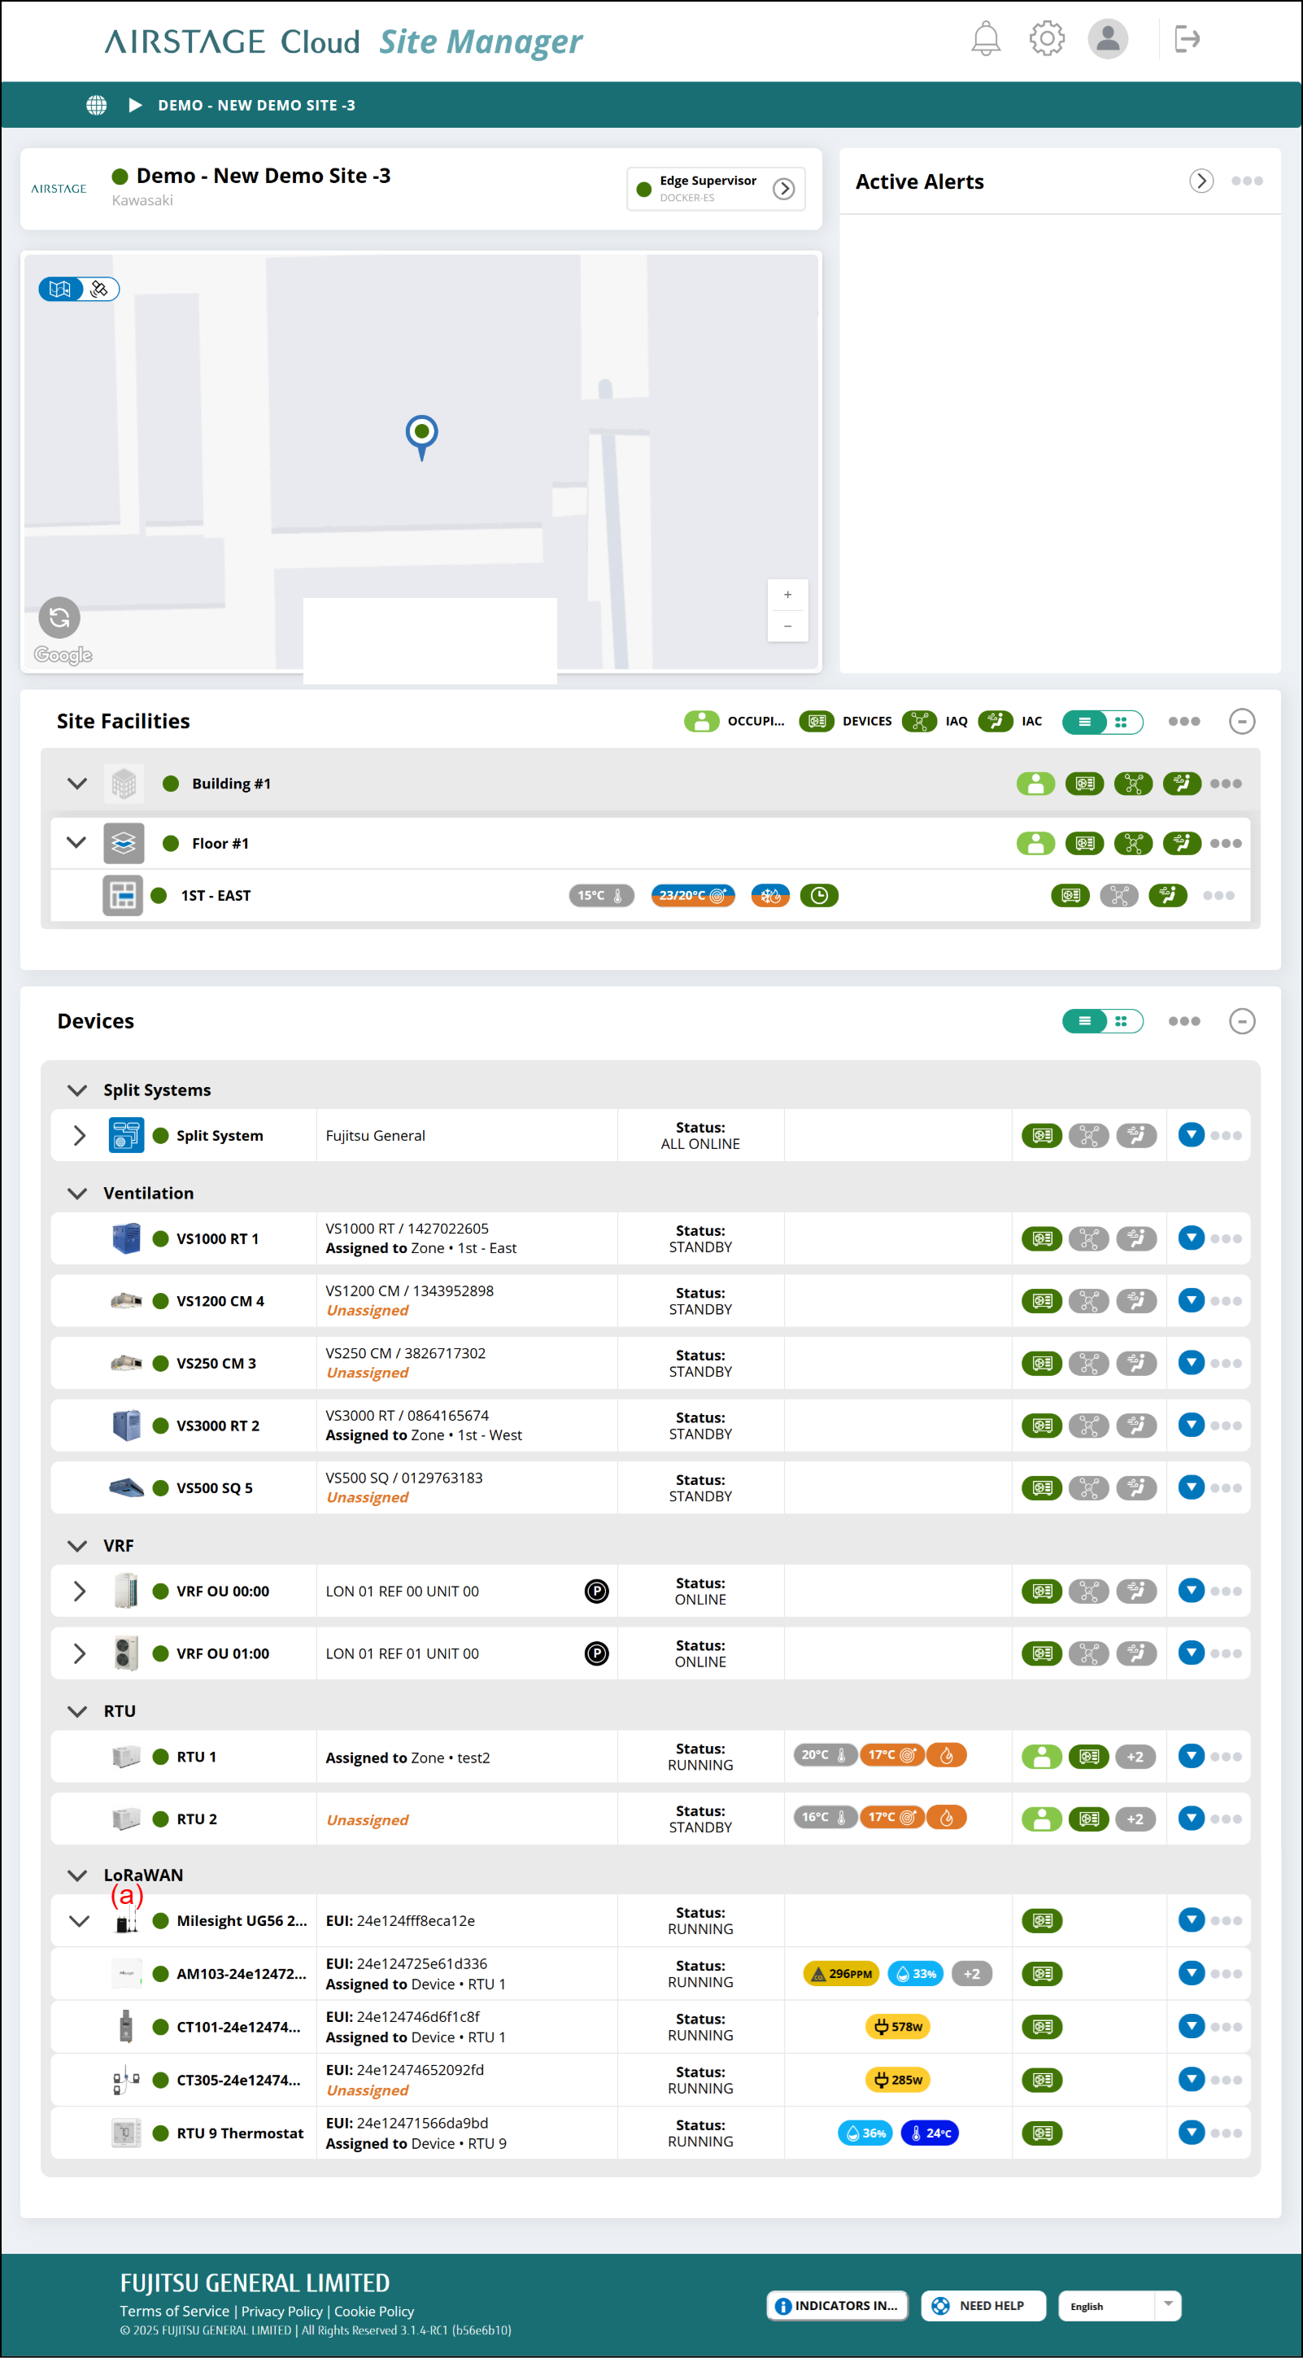Open the settings gear in header
The width and height of the screenshot is (1303, 2358).
(1046, 39)
